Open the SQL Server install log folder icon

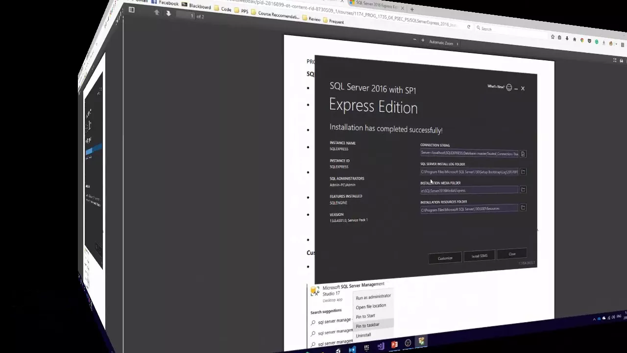pos(523,172)
